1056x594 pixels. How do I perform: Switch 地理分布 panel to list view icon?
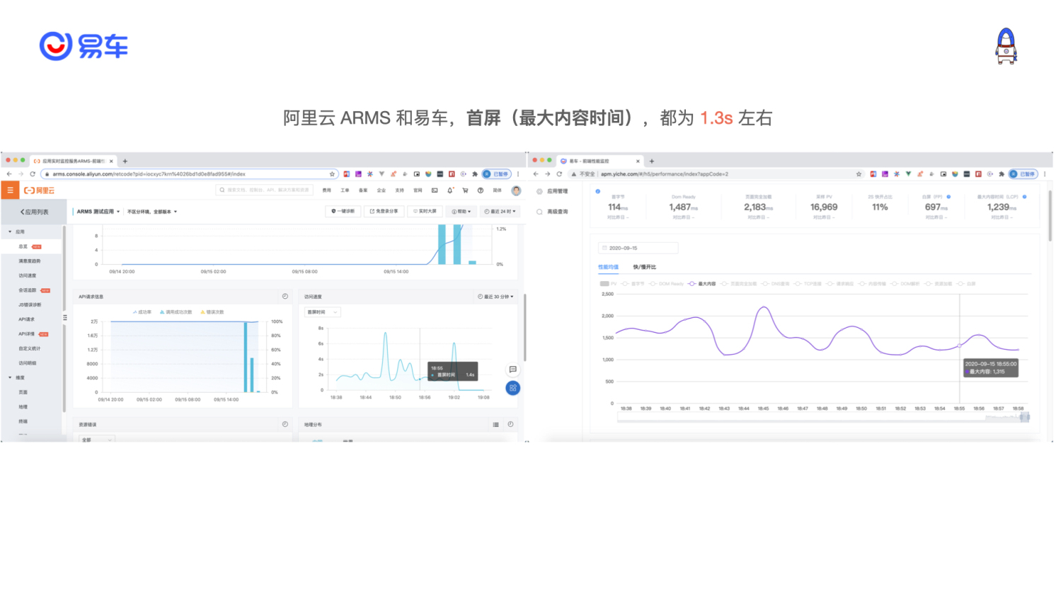point(495,425)
